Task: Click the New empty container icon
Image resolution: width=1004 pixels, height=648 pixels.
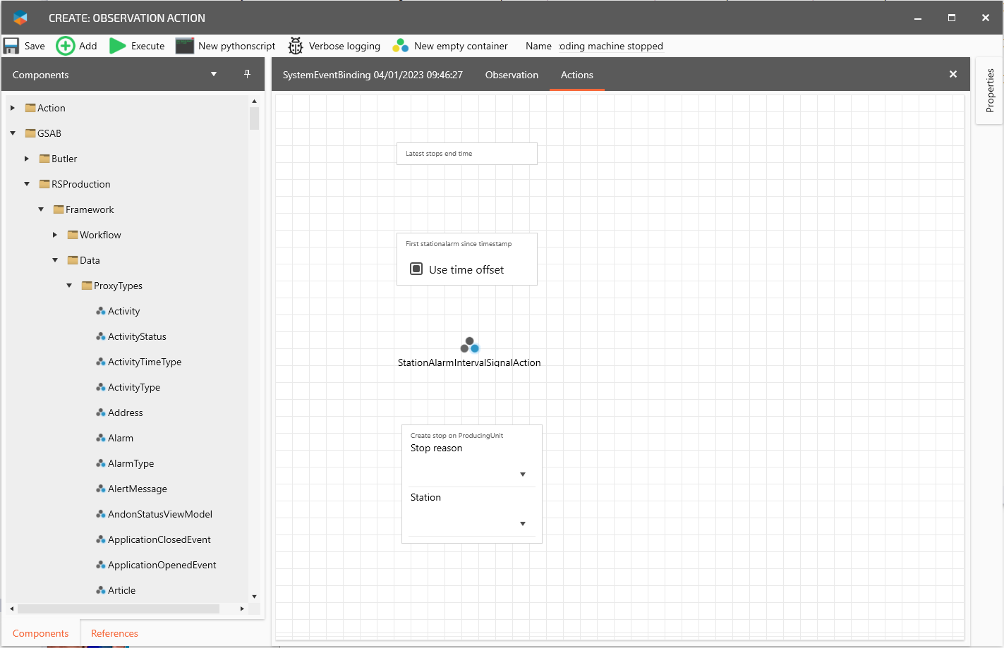Action: pyautogui.click(x=400, y=46)
